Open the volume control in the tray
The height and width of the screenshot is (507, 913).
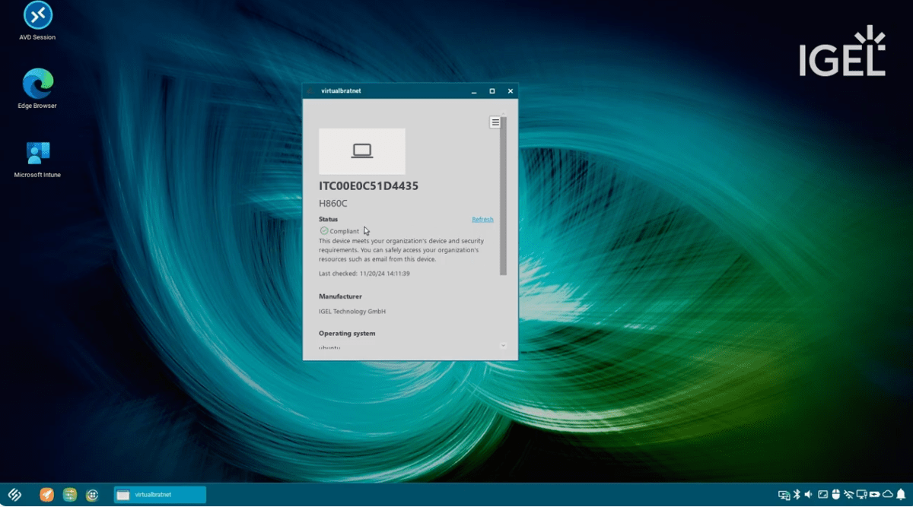tap(809, 495)
